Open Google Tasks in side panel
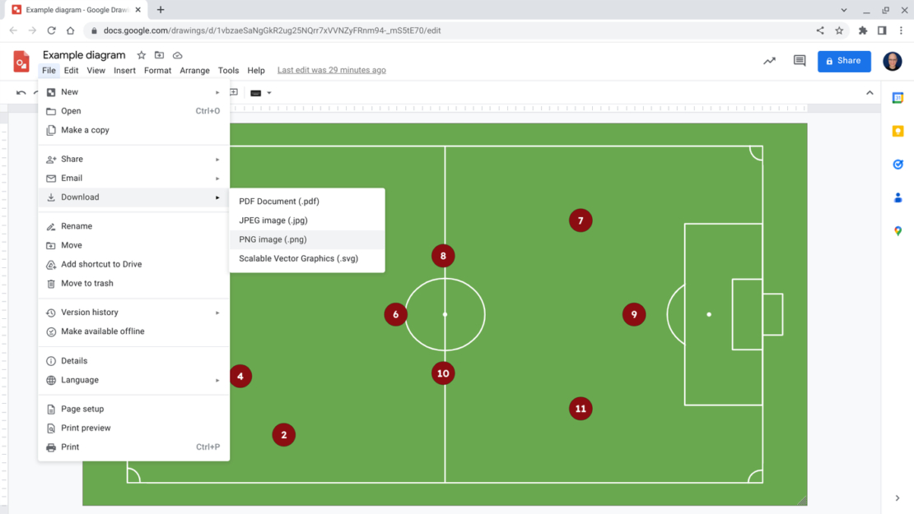The height and width of the screenshot is (514, 914). click(x=898, y=164)
